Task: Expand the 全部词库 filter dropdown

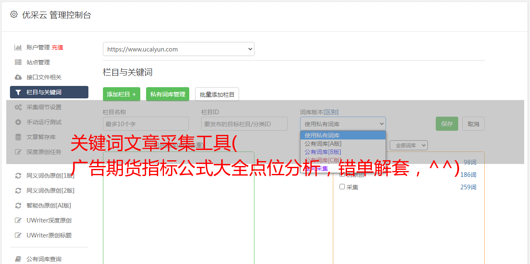Action: pos(409,145)
